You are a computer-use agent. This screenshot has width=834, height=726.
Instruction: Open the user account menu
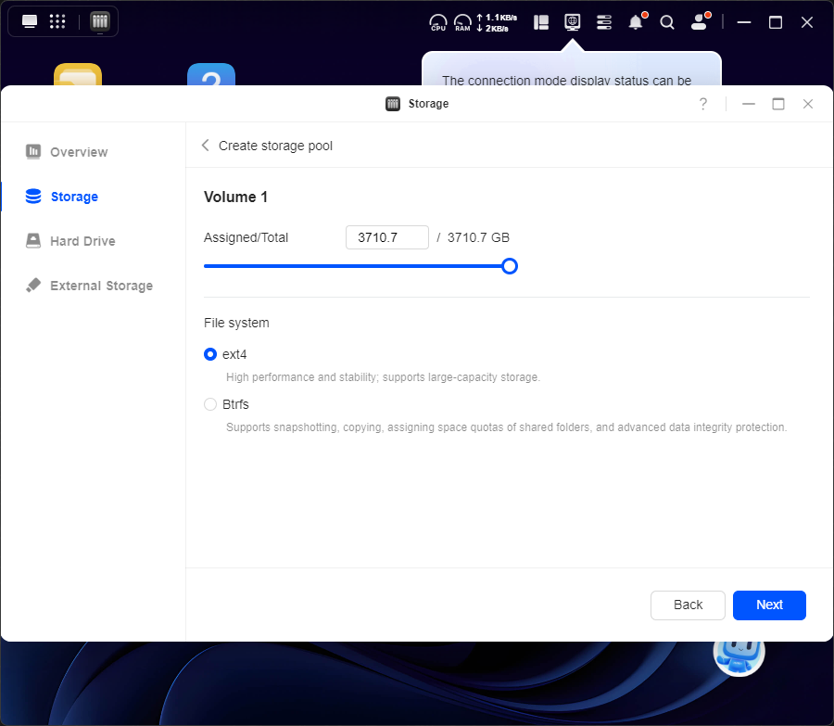(700, 22)
